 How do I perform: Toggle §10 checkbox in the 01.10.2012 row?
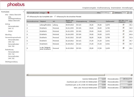click(x=124, y=41)
